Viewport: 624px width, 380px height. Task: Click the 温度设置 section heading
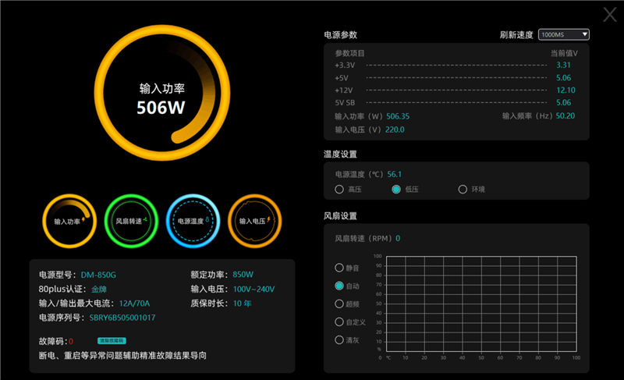340,154
